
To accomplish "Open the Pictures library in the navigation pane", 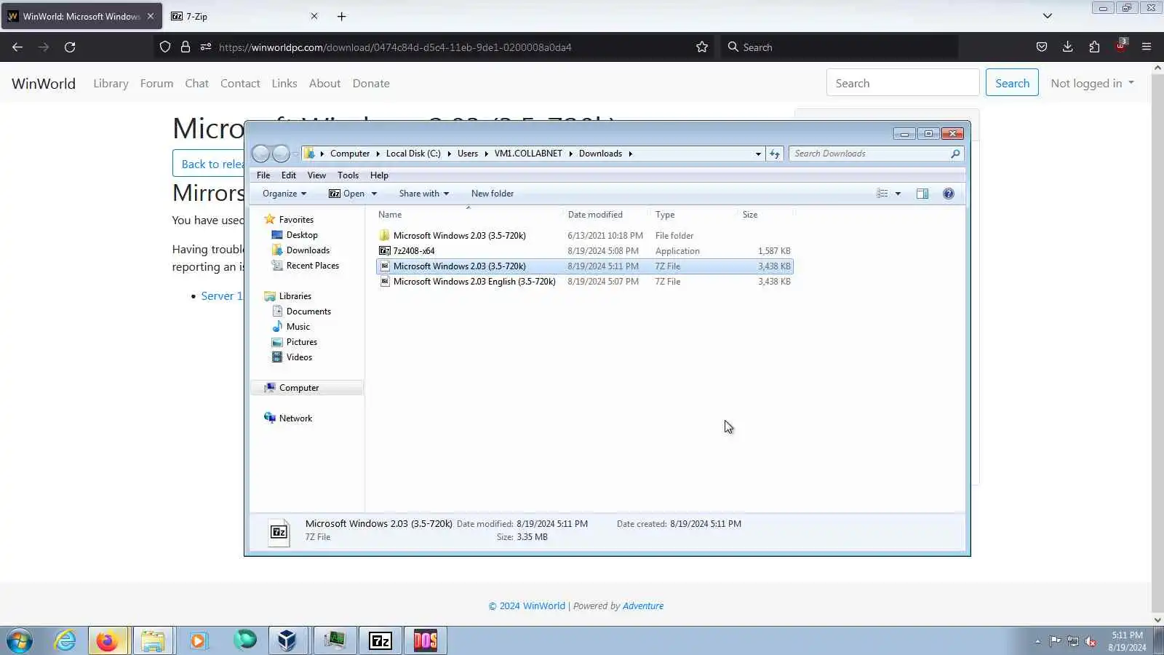I will click(302, 342).
